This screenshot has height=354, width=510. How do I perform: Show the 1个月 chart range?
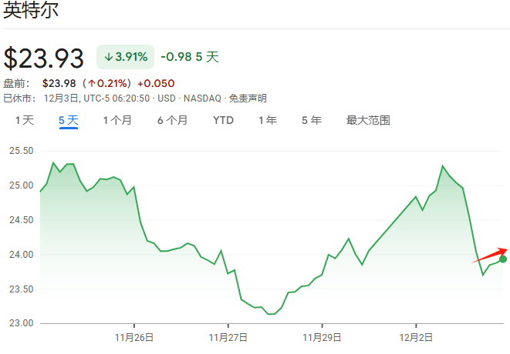(117, 120)
